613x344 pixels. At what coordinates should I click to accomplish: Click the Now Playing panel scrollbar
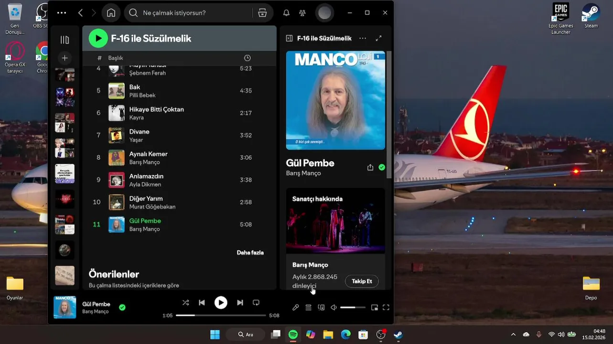point(389,115)
